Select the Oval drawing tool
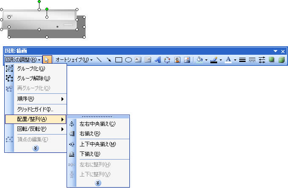The height and width of the screenshot is (188, 288). click(x=128, y=60)
